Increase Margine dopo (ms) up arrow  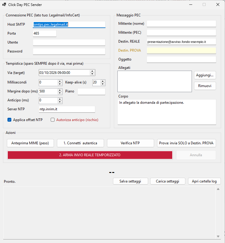(x=60, y=90)
